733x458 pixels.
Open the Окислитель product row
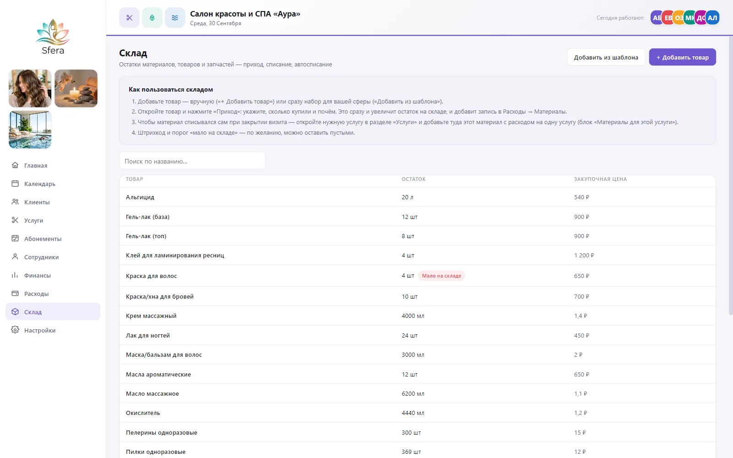pos(417,413)
